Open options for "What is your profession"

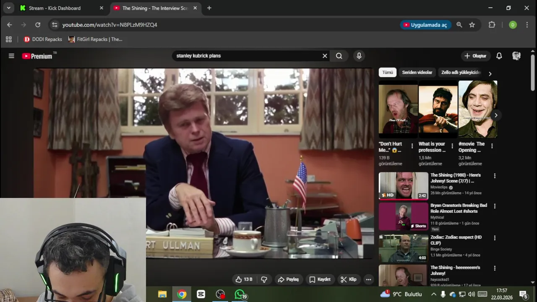click(452, 146)
